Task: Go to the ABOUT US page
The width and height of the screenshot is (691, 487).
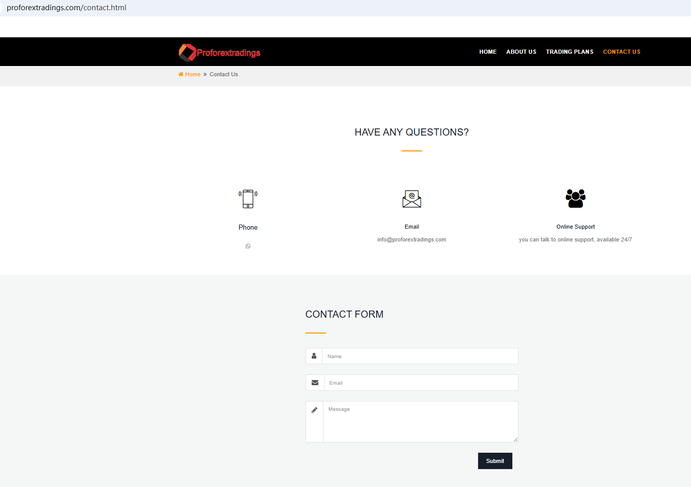Action: click(x=521, y=52)
